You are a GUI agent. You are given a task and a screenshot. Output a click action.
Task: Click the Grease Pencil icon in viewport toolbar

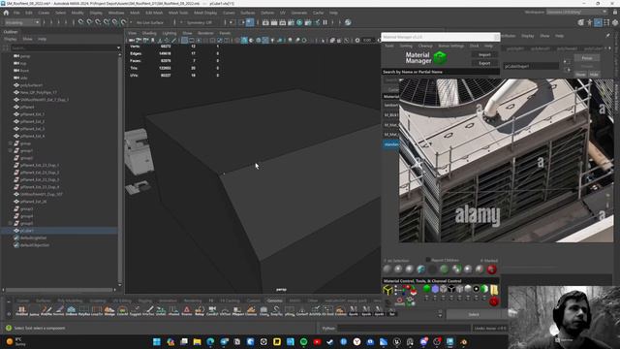(173, 40)
